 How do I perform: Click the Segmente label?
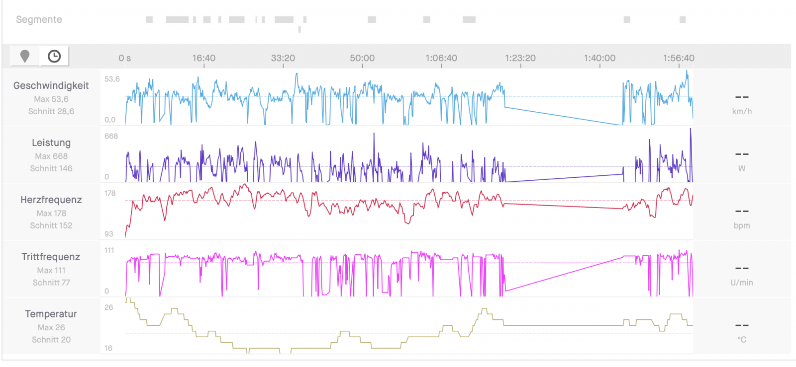coord(39,19)
